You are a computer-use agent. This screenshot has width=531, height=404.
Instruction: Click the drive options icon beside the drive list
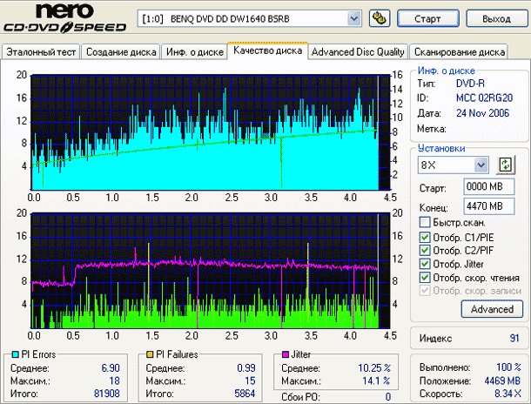379,17
